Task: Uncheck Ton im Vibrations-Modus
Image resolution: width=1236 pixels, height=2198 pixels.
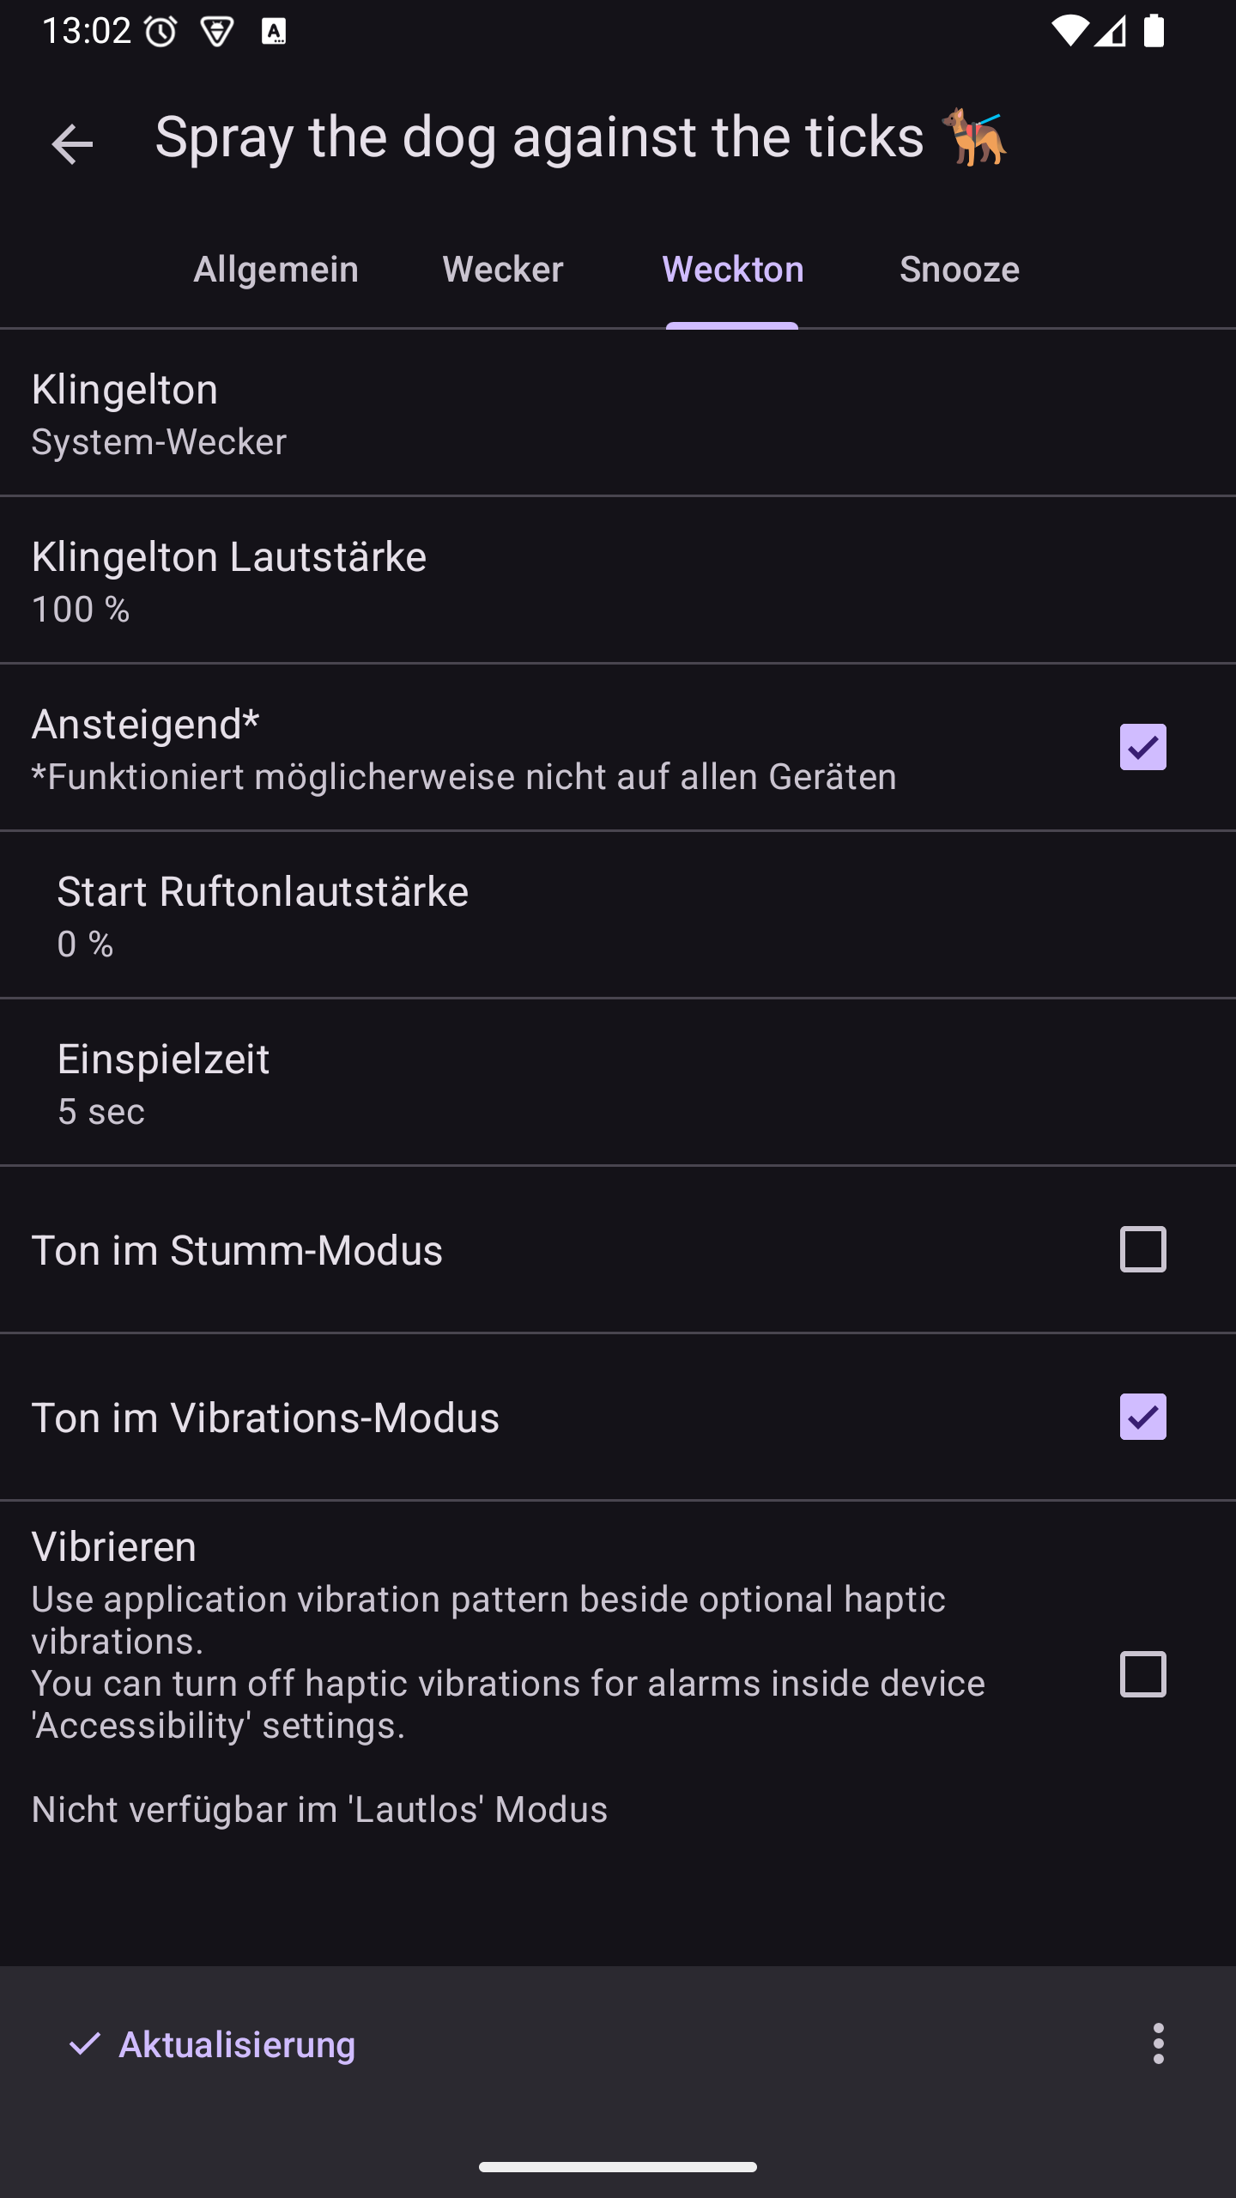Action: (1142, 1417)
